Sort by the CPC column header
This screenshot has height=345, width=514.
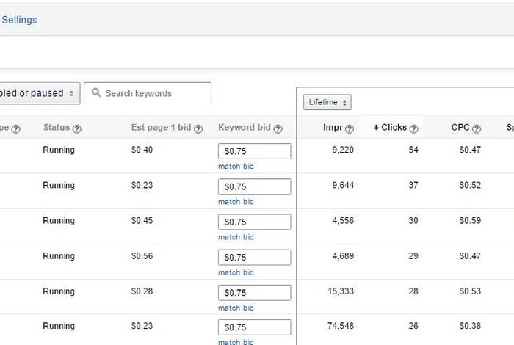click(460, 128)
